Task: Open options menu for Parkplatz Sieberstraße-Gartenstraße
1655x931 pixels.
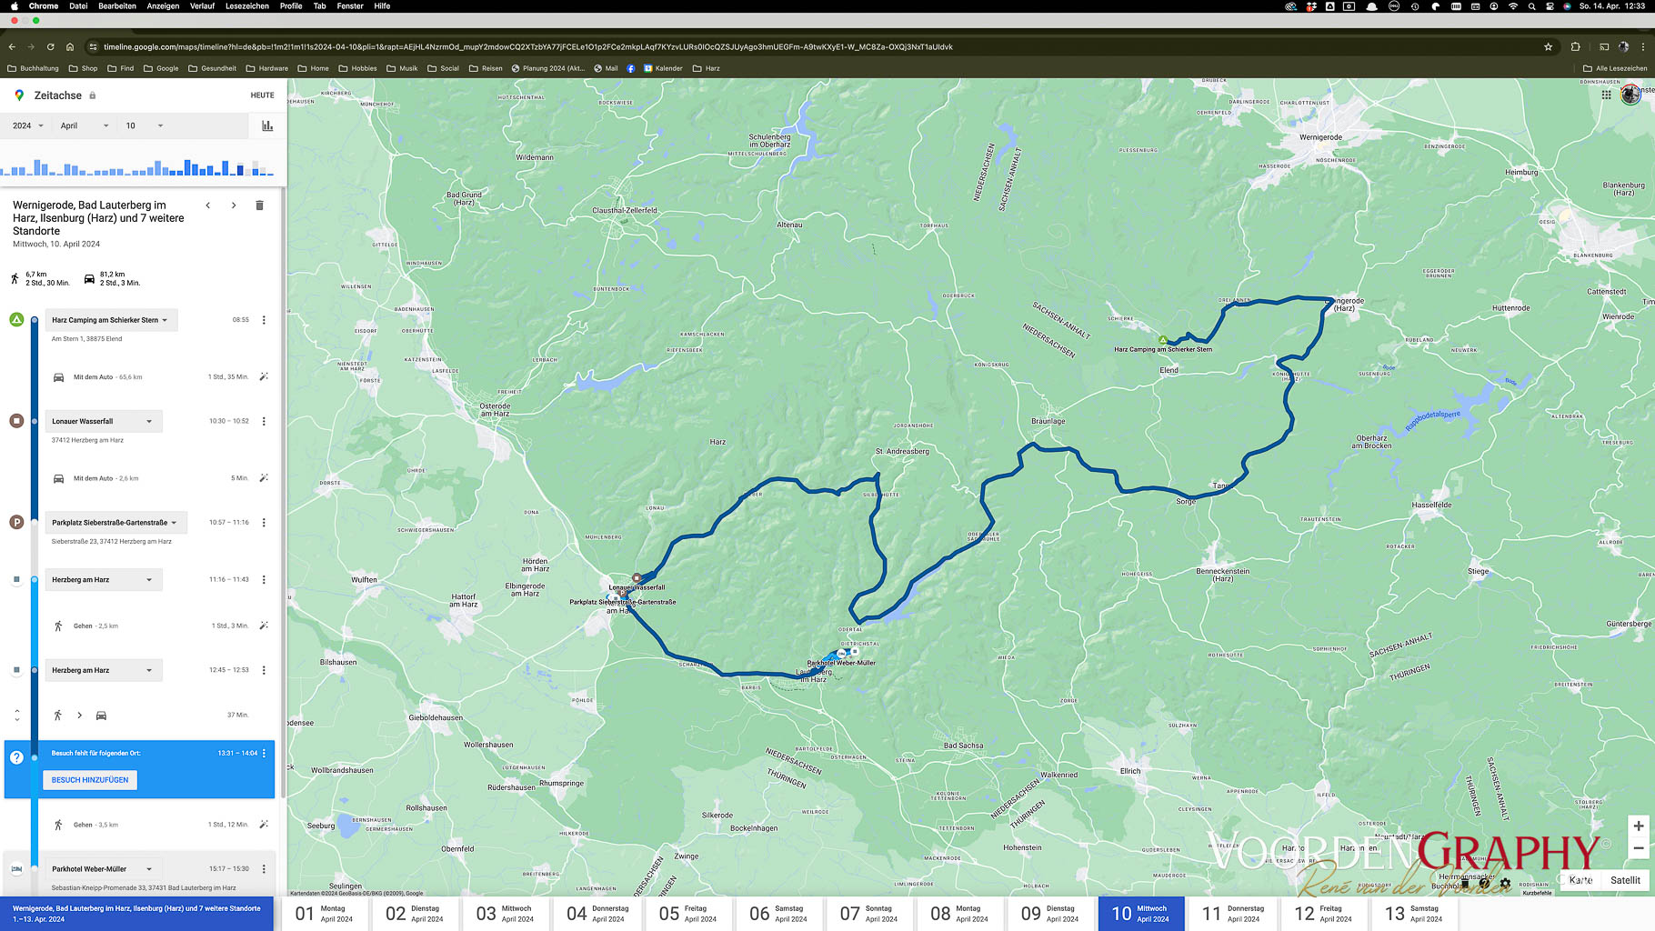Action: click(264, 523)
